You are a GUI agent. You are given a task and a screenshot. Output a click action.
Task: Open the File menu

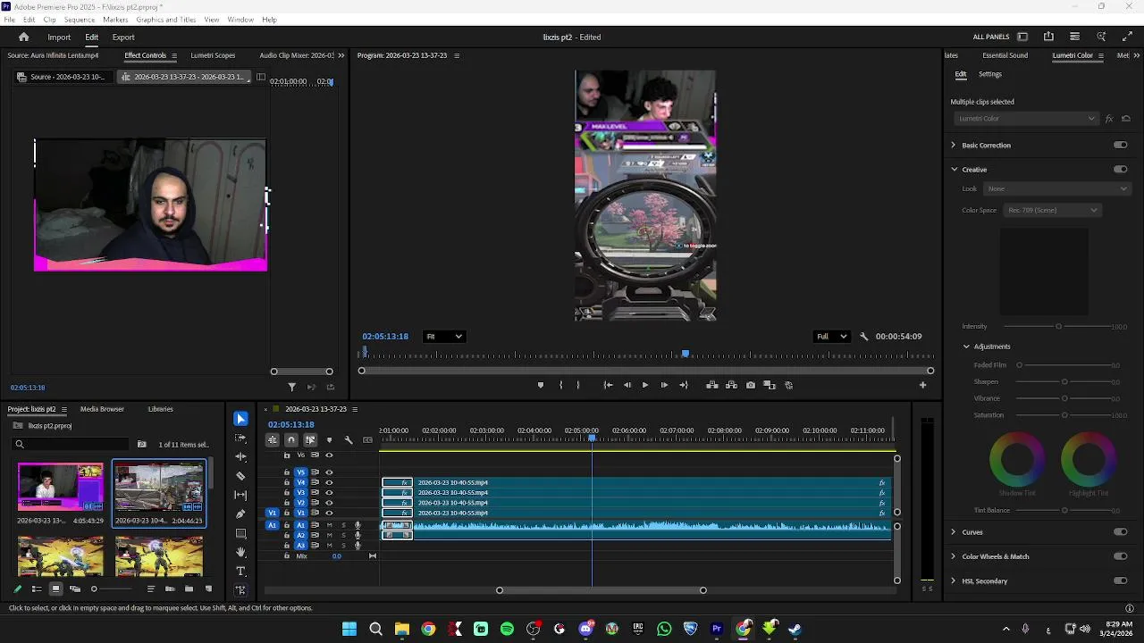point(9,20)
